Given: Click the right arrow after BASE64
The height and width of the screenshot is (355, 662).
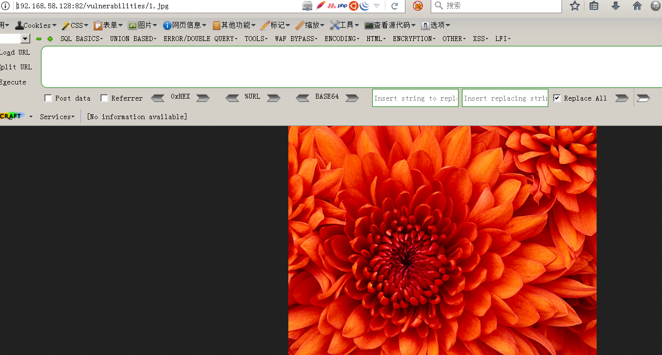Looking at the screenshot, I should [x=352, y=98].
